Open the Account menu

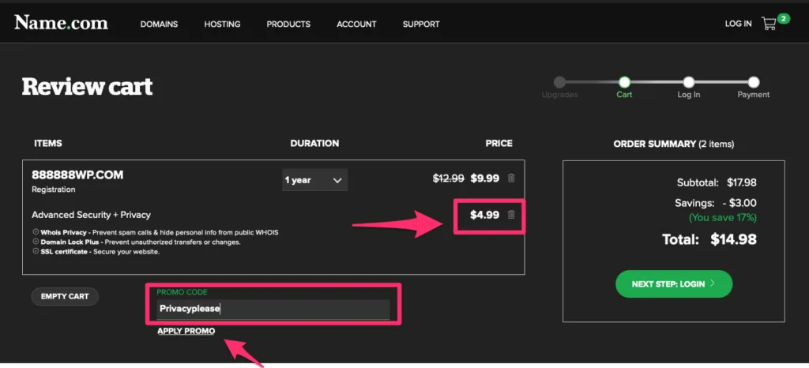point(356,24)
